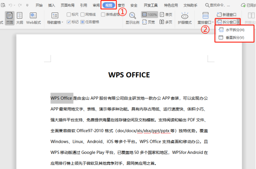Toggle the 任务窗格 checkbox
Screen dimensions: 256x169
(x=83, y=22)
